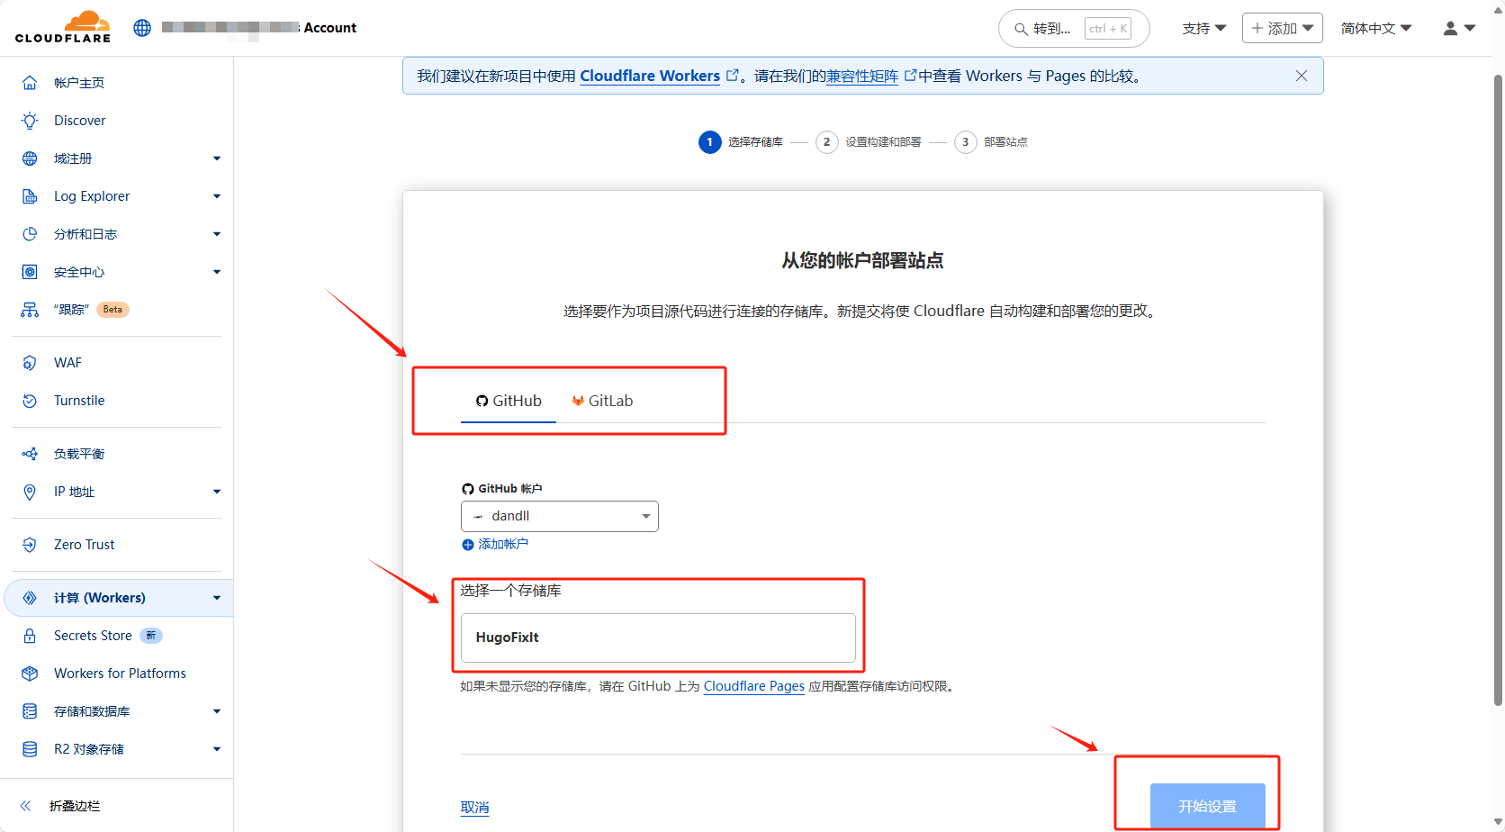Click the Start Setup blue button

[1207, 806]
